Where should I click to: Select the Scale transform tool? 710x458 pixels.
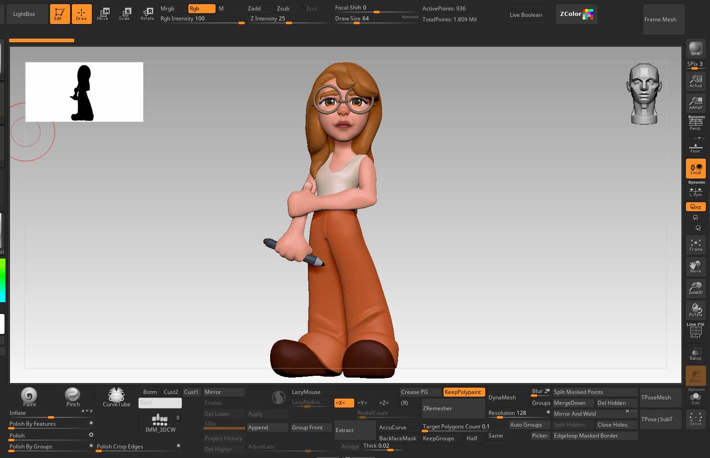[x=124, y=14]
